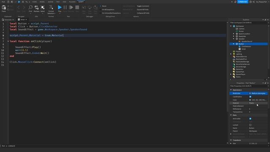This screenshot has width=270, height=152.
Task: Select the Teams service in Explorer
Action: pos(238,77)
